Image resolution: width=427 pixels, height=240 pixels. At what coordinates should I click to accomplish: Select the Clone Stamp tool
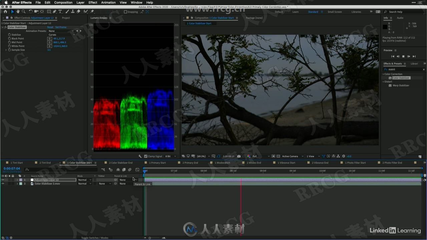[x=73, y=12]
